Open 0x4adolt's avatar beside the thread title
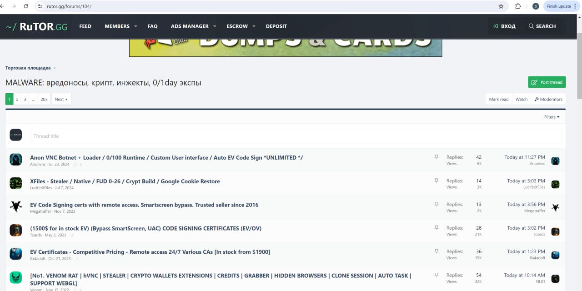582x291 pixels. (x=16, y=254)
